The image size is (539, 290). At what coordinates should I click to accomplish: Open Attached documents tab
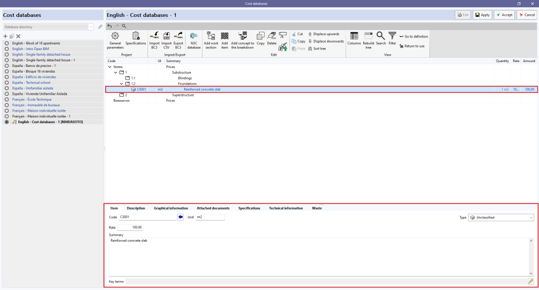point(213,208)
